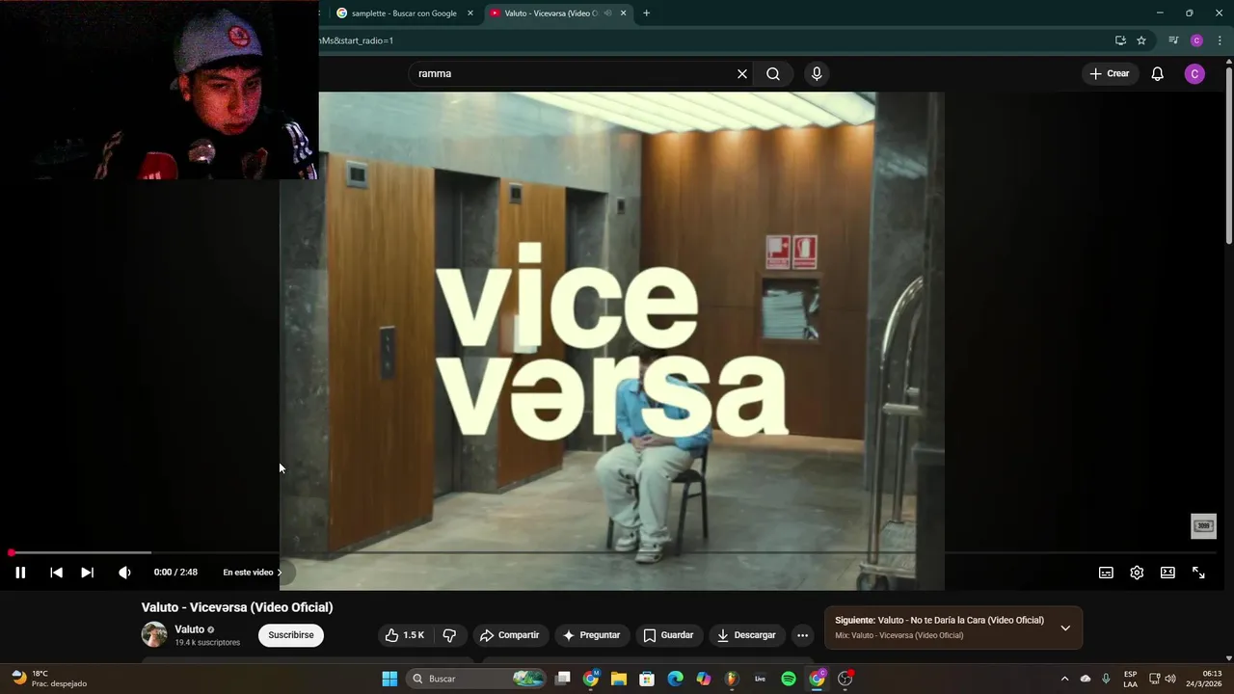Image resolution: width=1234 pixels, height=694 pixels.
Task: Click the taskbar Buscar search box
Action: (477, 679)
